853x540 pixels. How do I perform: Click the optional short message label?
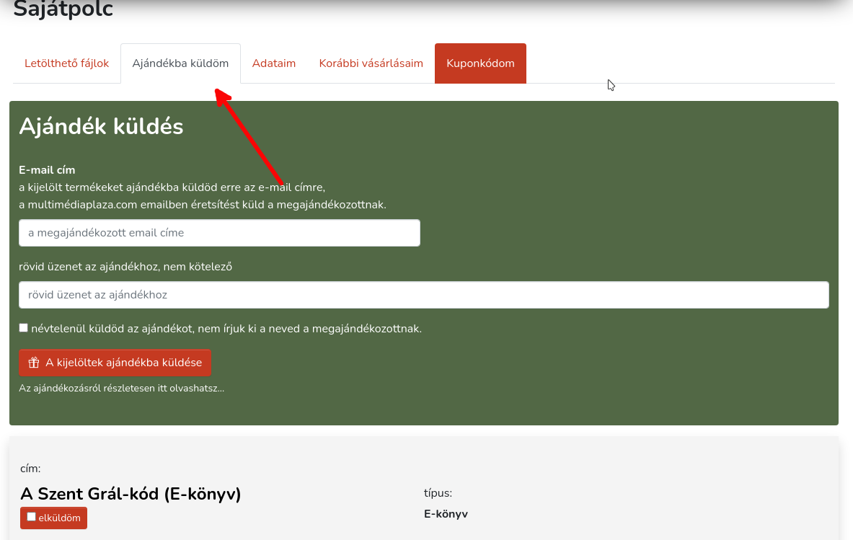point(125,267)
